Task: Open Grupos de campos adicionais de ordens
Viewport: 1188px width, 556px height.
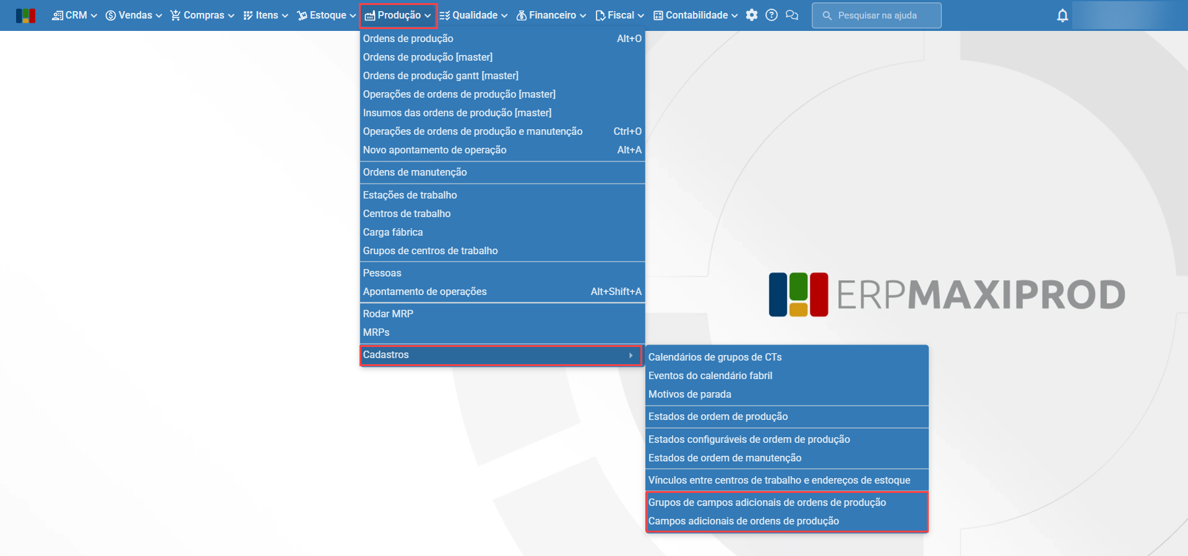Action: click(787, 502)
